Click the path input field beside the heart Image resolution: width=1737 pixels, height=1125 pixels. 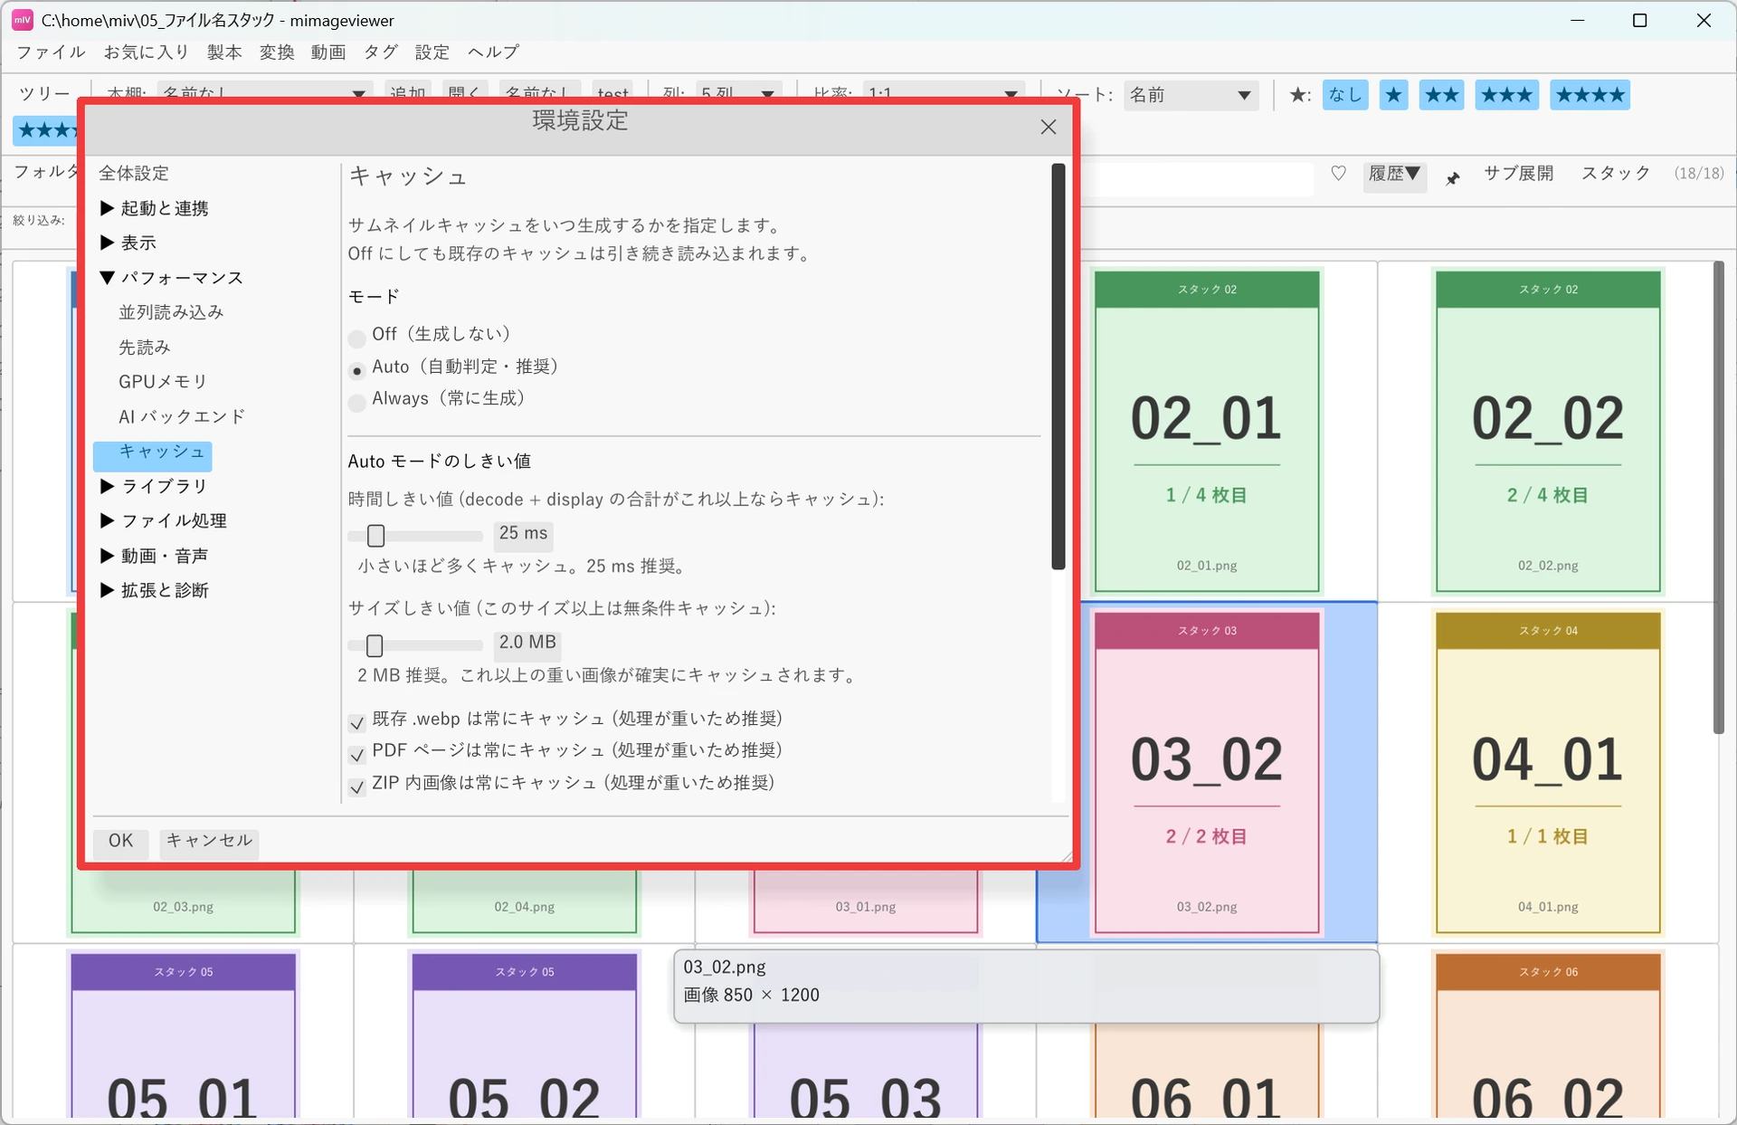1196,178
